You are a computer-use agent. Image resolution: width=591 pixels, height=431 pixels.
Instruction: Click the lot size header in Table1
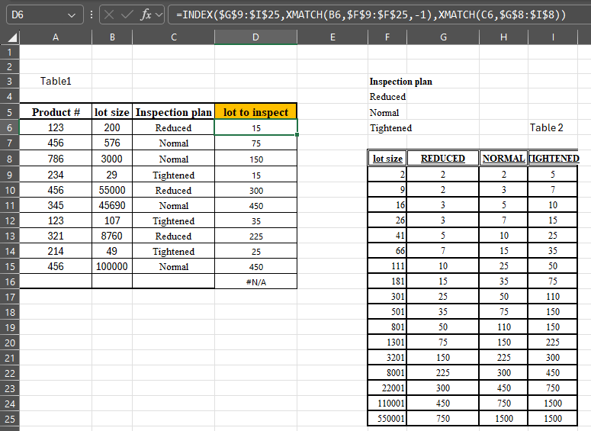(112, 112)
